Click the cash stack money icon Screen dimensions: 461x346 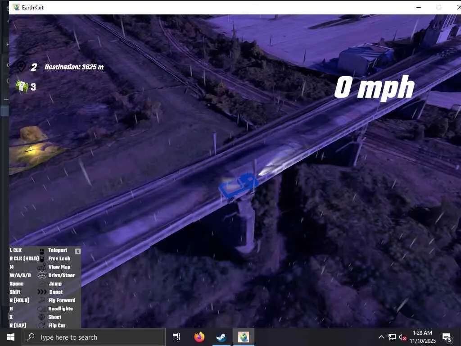[22, 86]
